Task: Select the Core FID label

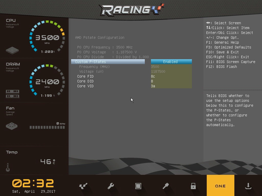Action: click(x=85, y=76)
